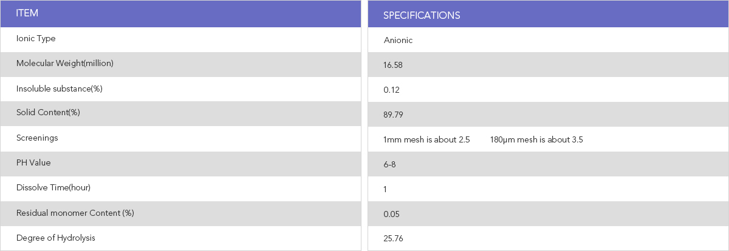Screen dimensions: 729x251
Task: Select the 25.76 hydrolysis value
Action: pyautogui.click(x=394, y=239)
